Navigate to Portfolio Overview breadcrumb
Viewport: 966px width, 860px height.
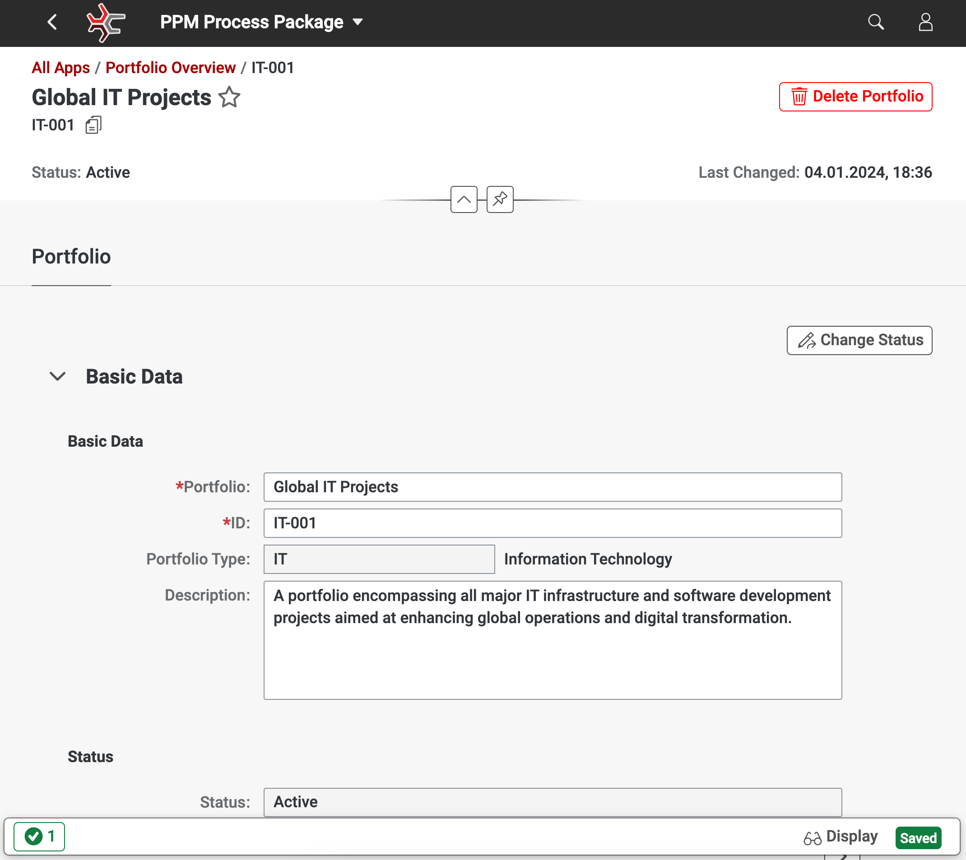(170, 68)
